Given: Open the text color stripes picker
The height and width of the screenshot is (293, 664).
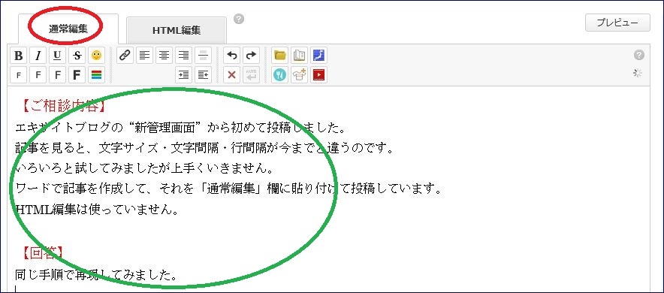Looking at the screenshot, I should (x=96, y=75).
